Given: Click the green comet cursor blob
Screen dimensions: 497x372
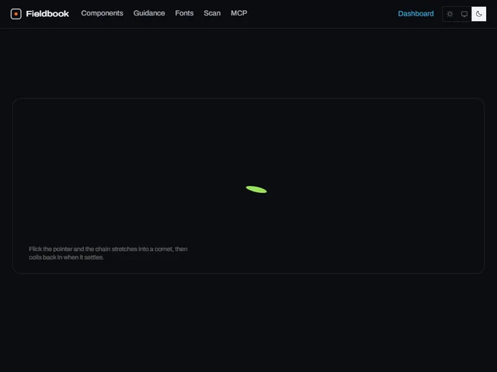Looking at the screenshot, I should coord(256,189).
